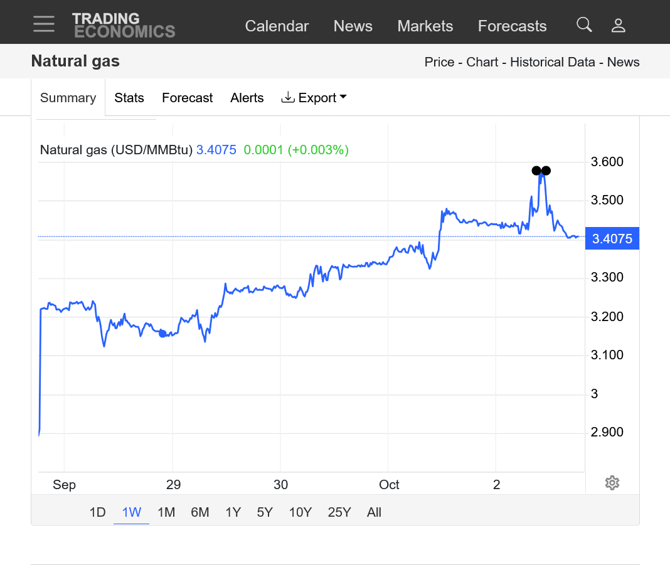Select the 1D time range
Viewport: 670px width, 565px height.
click(x=97, y=512)
